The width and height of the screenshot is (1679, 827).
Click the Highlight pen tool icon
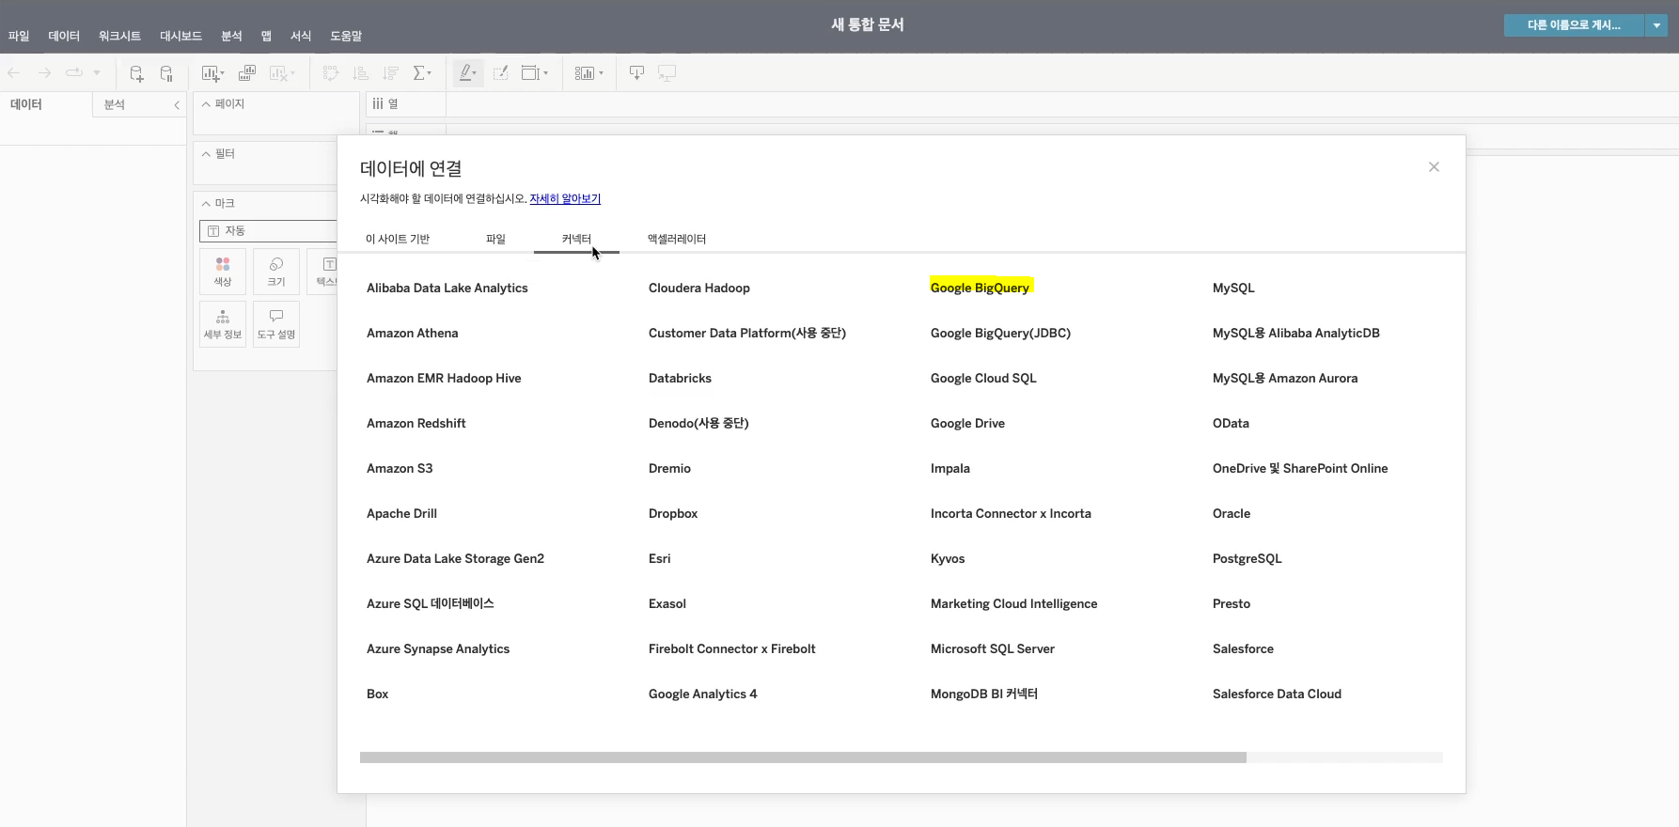tap(468, 72)
